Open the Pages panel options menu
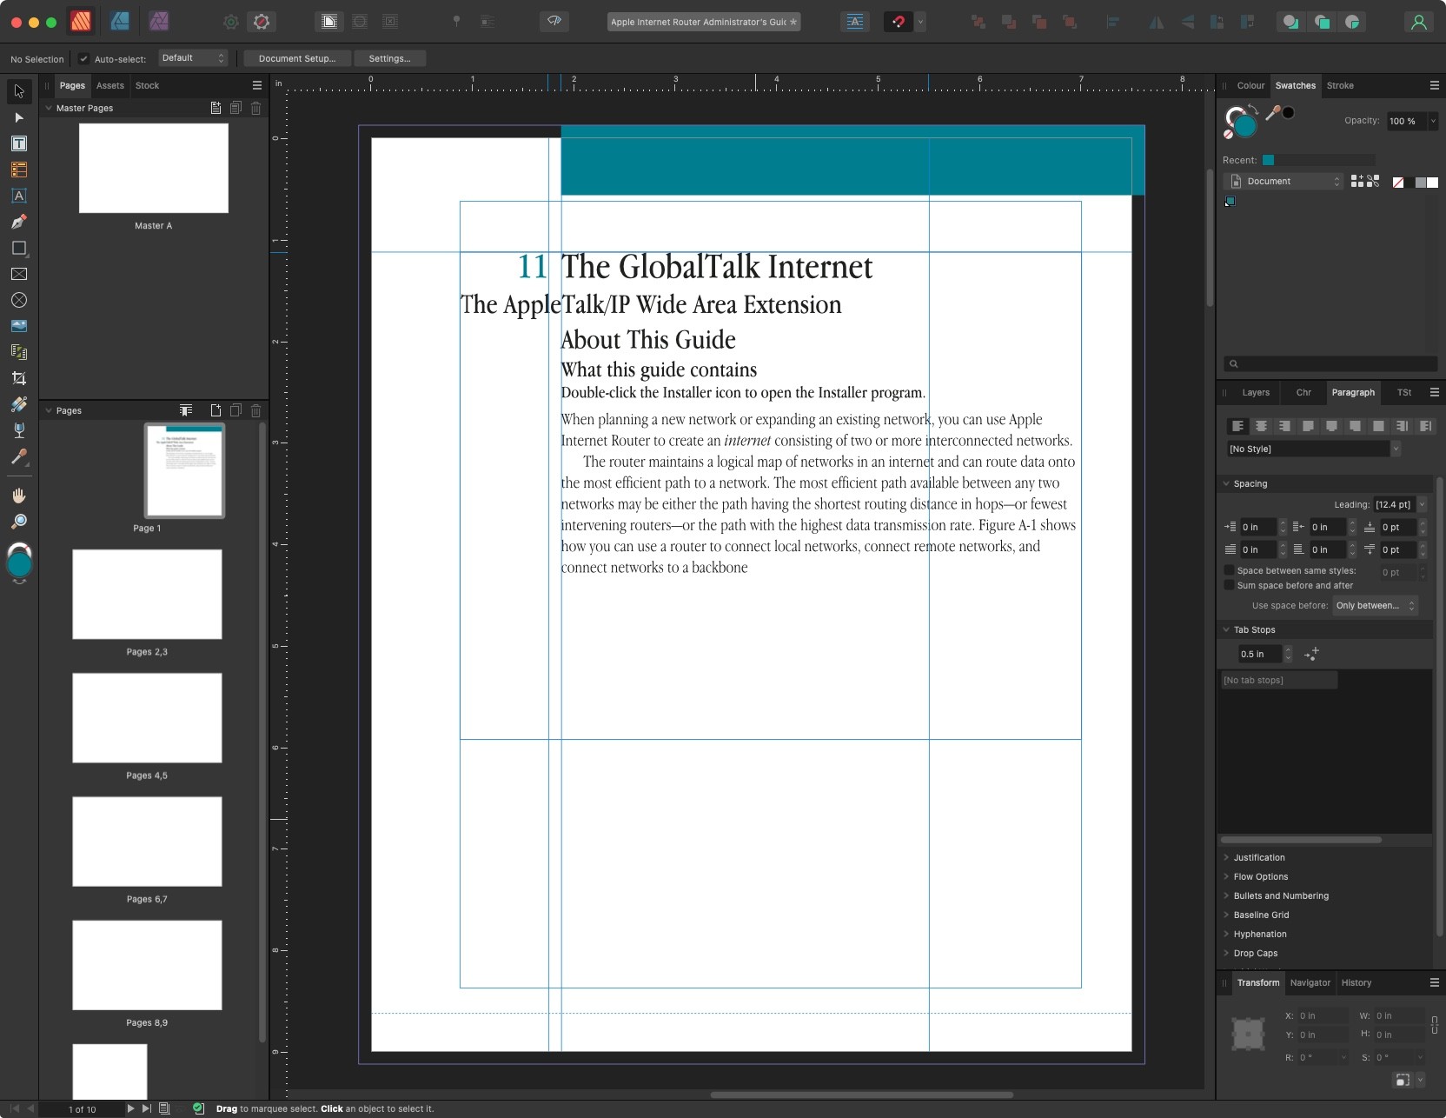This screenshot has width=1446, height=1118. (256, 85)
